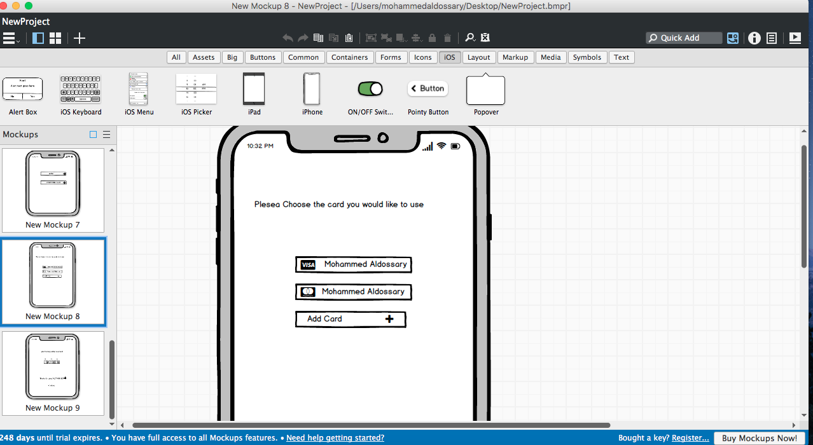Open the Register... link
The image size is (813, 445).
coord(690,438)
